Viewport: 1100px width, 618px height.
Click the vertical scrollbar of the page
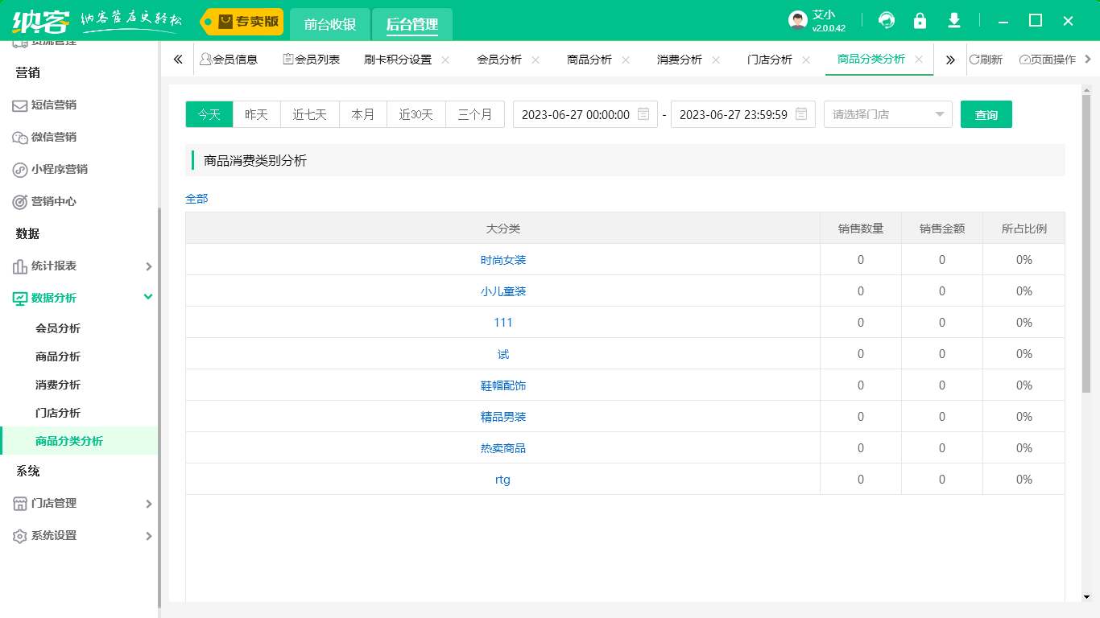coord(1086,241)
